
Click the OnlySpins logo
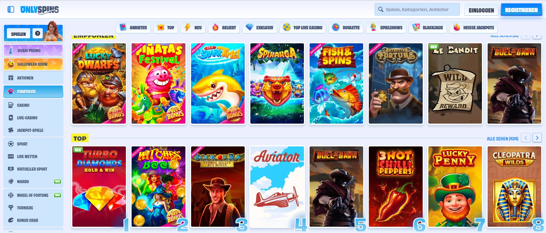coord(40,10)
